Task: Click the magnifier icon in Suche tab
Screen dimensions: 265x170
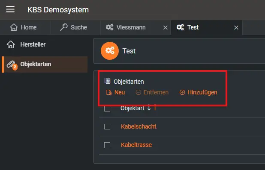Action: [x=64, y=27]
